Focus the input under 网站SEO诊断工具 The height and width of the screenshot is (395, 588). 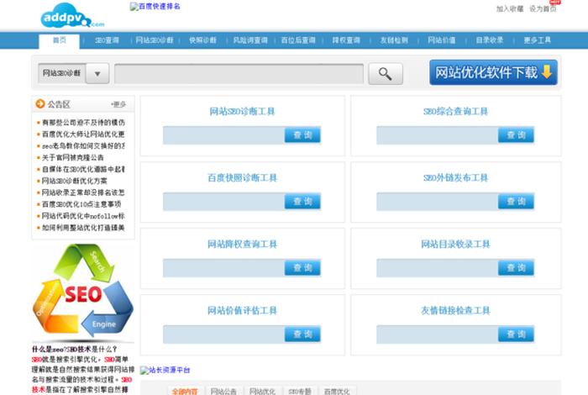[224, 135]
